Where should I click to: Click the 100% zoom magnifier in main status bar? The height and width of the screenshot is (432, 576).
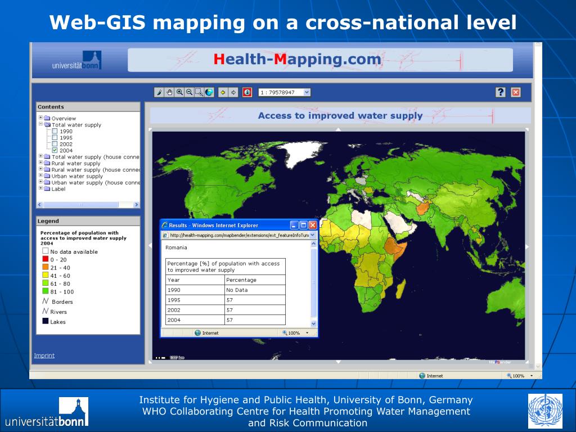[509, 375]
